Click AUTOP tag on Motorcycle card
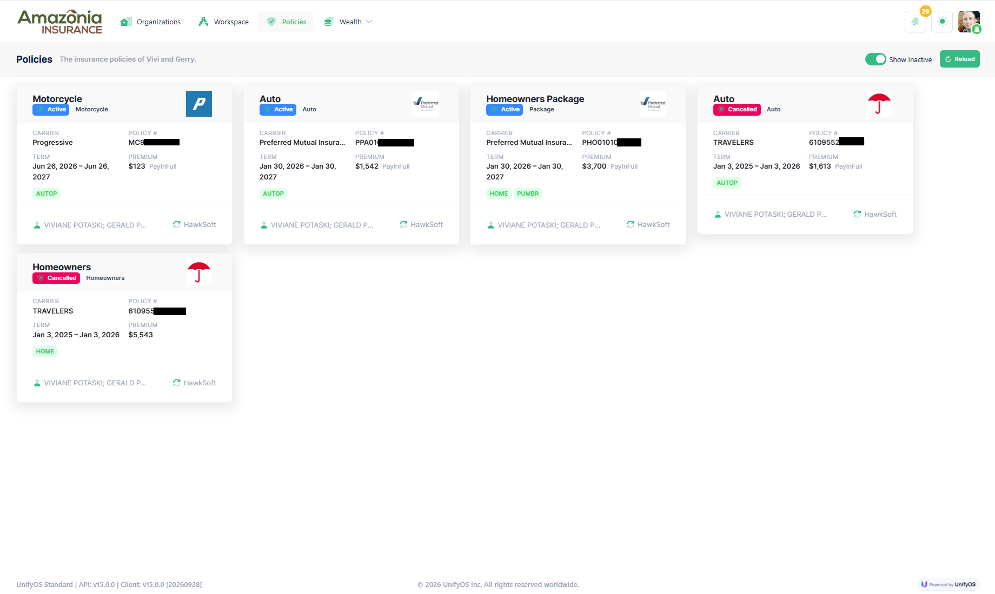 pyautogui.click(x=47, y=193)
